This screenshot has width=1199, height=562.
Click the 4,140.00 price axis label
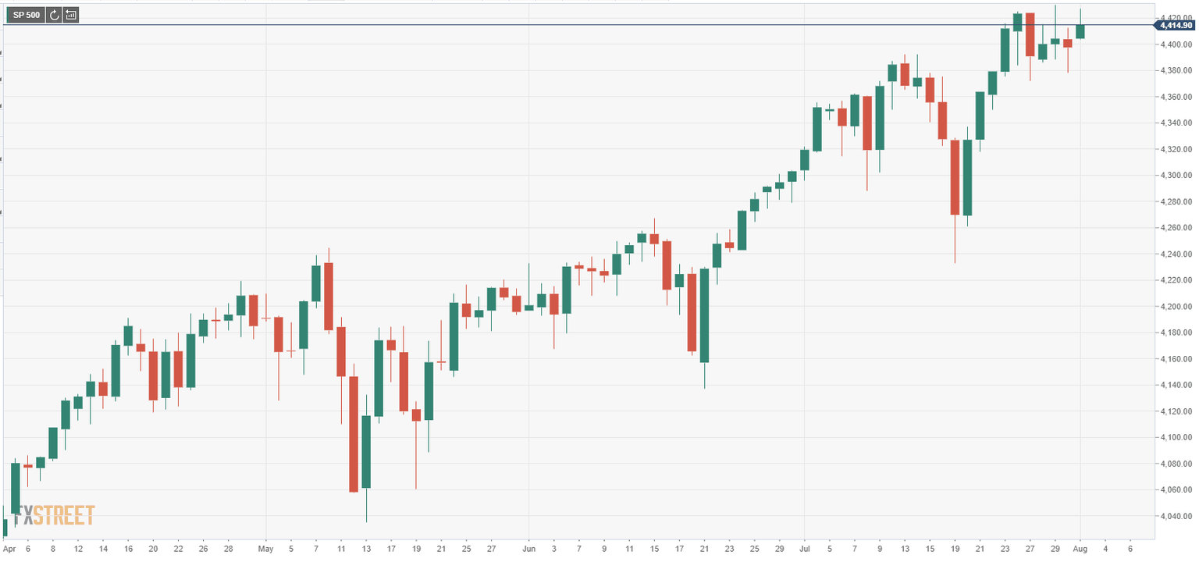pyautogui.click(x=1175, y=386)
